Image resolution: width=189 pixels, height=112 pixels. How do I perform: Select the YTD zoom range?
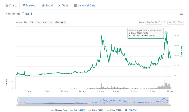57,23
